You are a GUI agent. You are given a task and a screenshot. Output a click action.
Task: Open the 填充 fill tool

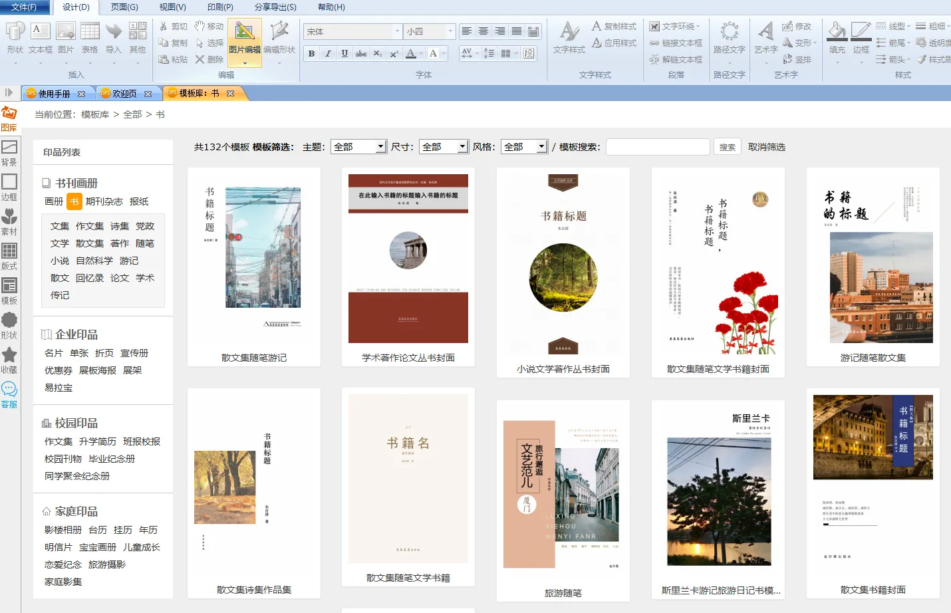(837, 39)
